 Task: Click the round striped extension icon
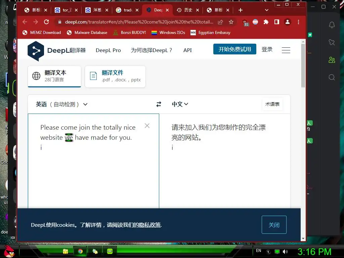pos(255,22)
